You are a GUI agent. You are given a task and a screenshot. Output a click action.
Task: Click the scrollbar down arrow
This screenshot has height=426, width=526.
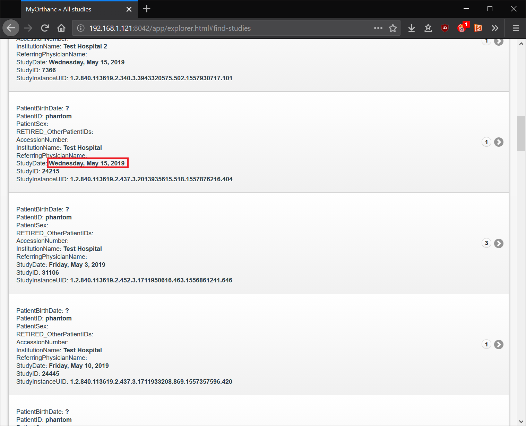tap(521, 421)
